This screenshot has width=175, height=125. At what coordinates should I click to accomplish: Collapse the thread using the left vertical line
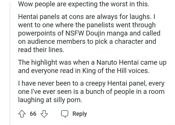[x=10, y=63]
